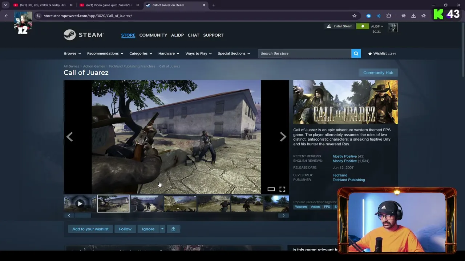Click the Install Steam button

click(x=339, y=26)
